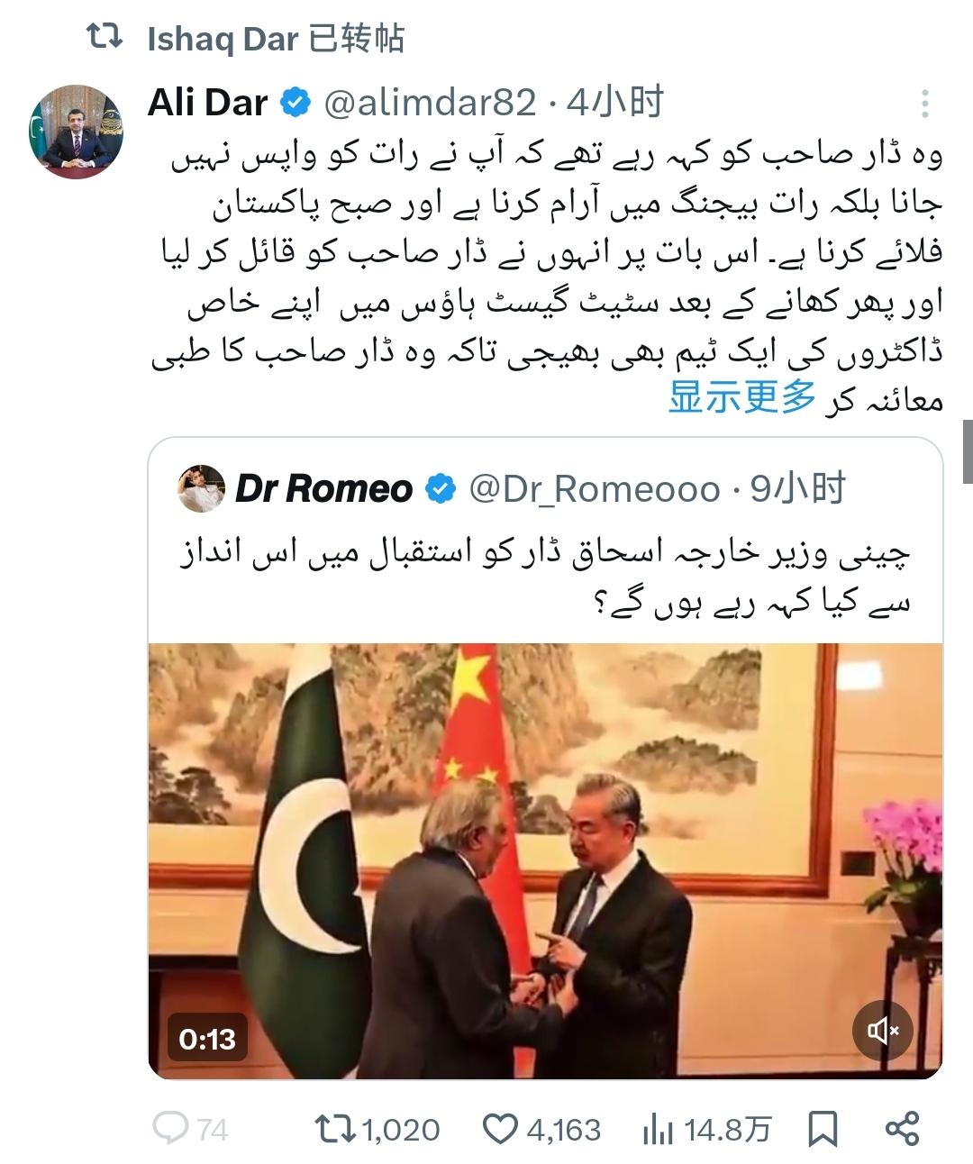
Task: Tap the repost icon beside Ishaq Dar
Action: (104, 37)
